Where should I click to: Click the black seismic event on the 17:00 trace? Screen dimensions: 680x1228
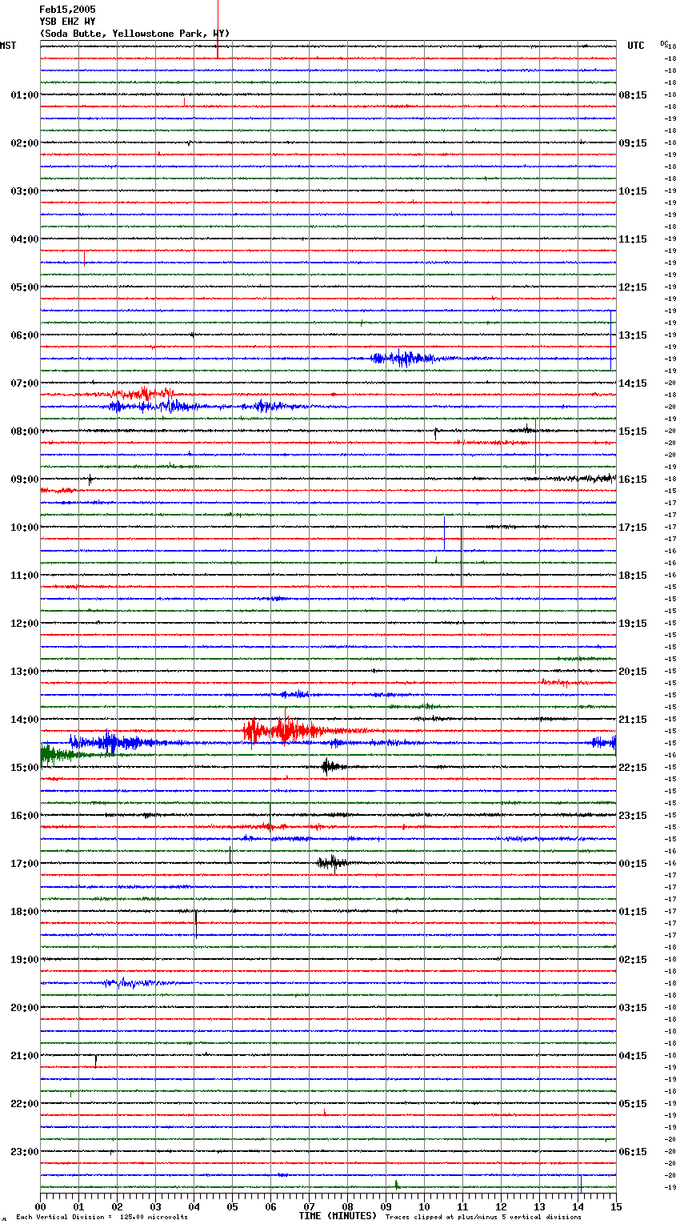tap(332, 862)
